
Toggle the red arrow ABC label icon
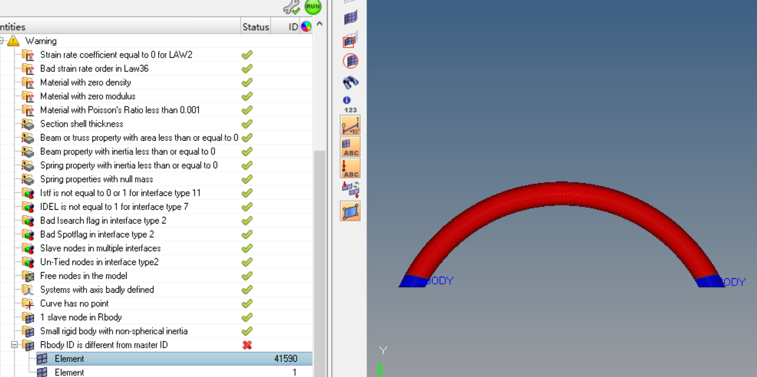pyautogui.click(x=350, y=168)
